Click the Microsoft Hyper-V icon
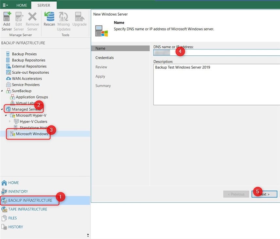Image resolution: width=280 pixels, height=239 pixels. pyautogui.click(x=12, y=116)
